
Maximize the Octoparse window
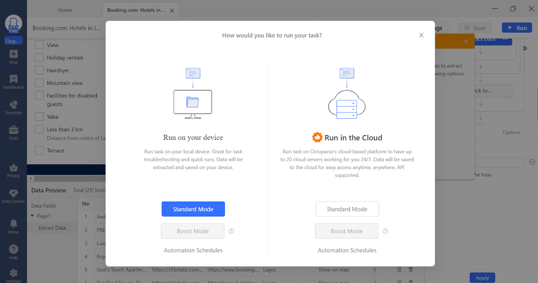click(x=513, y=9)
